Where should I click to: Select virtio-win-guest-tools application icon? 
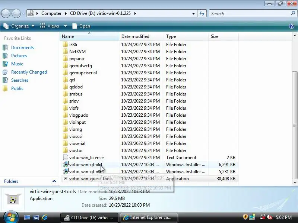[x=66, y=179]
